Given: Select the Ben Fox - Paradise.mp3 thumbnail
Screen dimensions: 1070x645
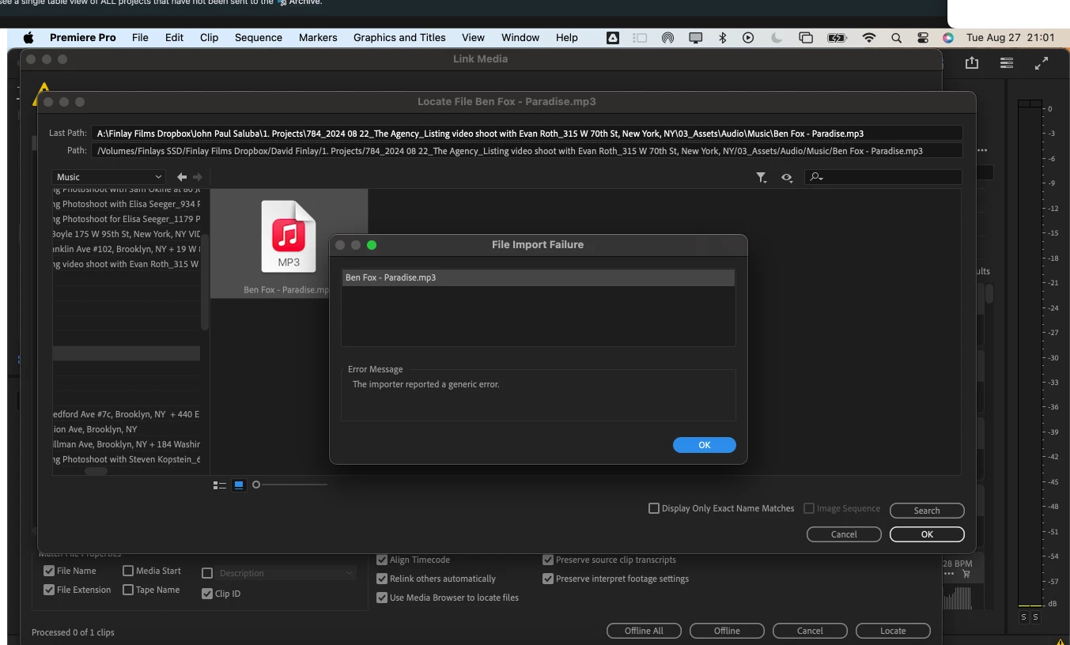Looking at the screenshot, I should tap(289, 243).
